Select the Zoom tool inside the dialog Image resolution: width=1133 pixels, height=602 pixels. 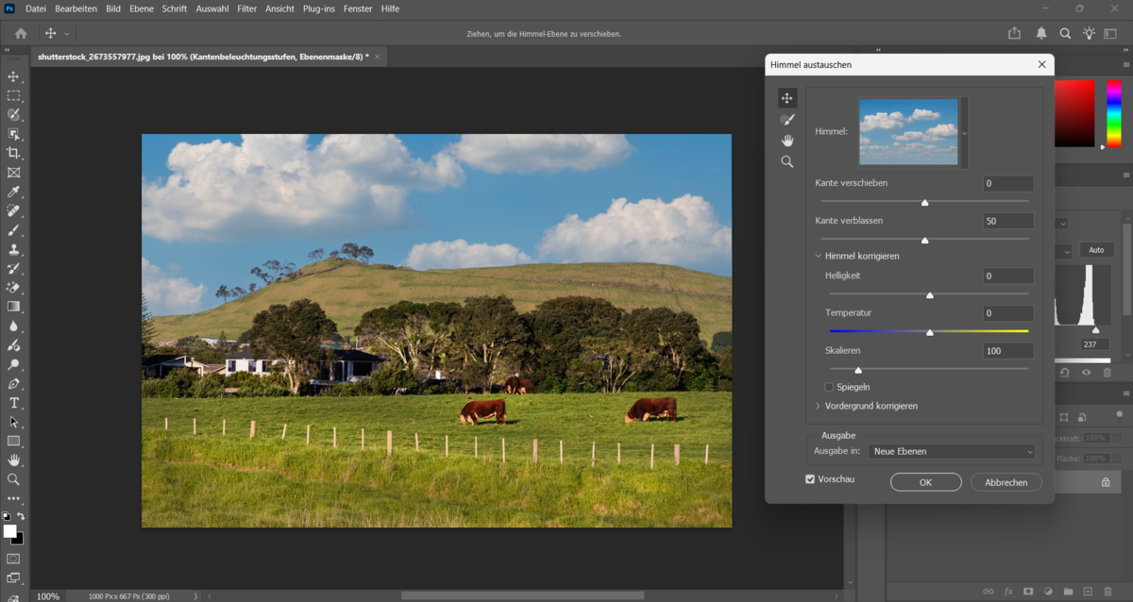coord(787,161)
